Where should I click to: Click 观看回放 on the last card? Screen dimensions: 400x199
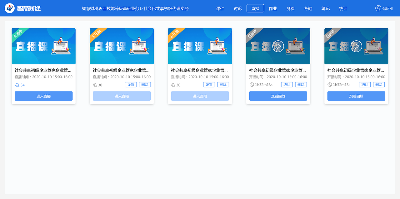click(x=356, y=96)
